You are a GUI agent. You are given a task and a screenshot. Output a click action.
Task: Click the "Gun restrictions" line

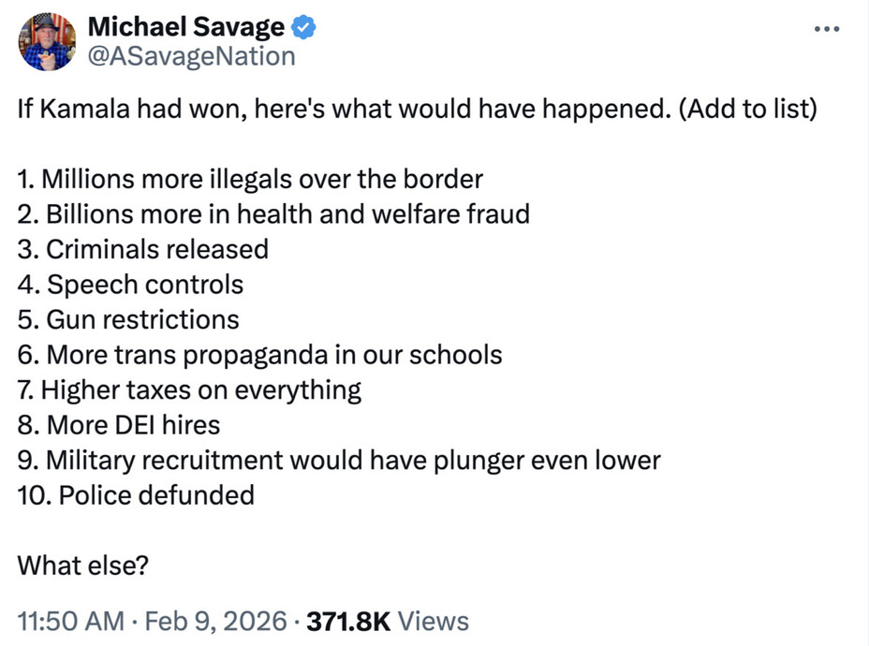click(x=128, y=319)
